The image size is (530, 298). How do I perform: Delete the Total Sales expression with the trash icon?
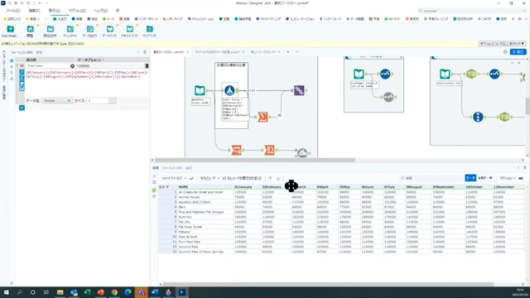click(x=147, y=66)
